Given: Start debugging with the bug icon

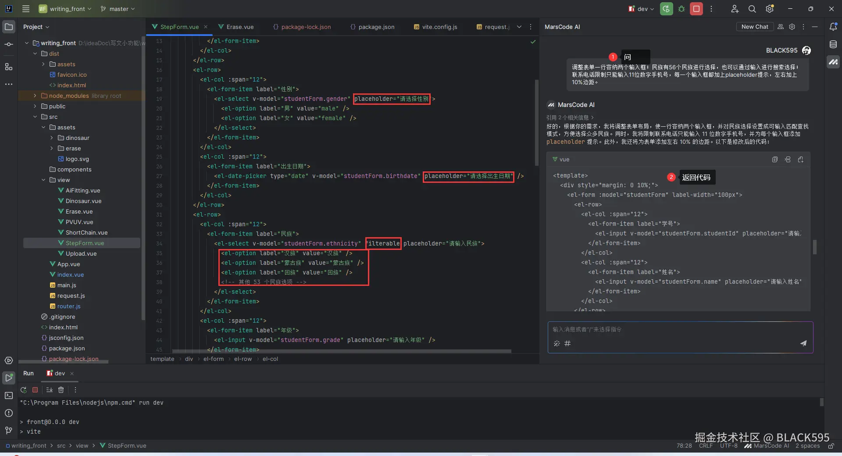Looking at the screenshot, I should (x=681, y=9).
